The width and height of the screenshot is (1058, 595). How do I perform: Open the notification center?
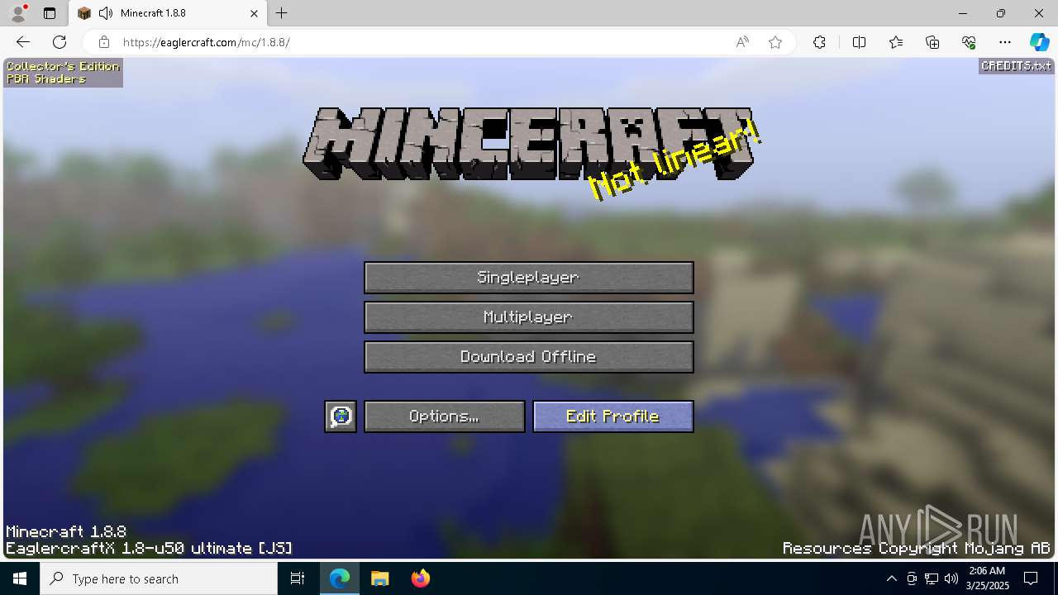[x=1031, y=578]
